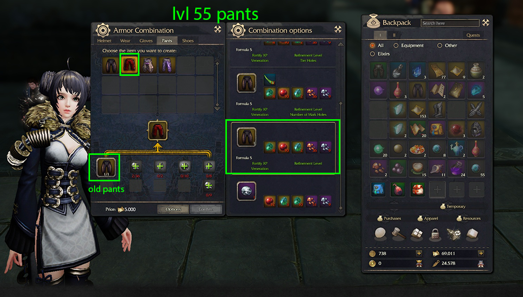Select the purple pants in creation grid
This screenshot has height=297, width=523.
167,65
